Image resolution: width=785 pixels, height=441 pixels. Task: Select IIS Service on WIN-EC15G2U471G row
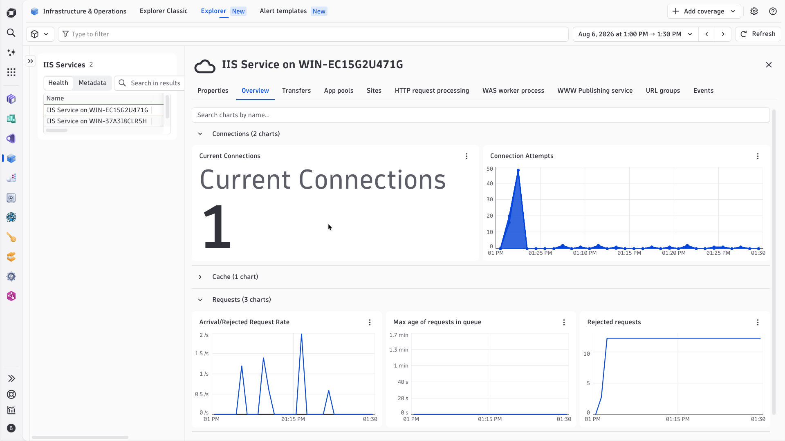(x=104, y=110)
